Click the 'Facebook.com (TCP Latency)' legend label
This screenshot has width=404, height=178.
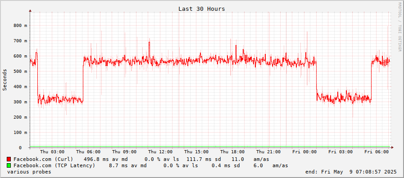tap(54, 166)
